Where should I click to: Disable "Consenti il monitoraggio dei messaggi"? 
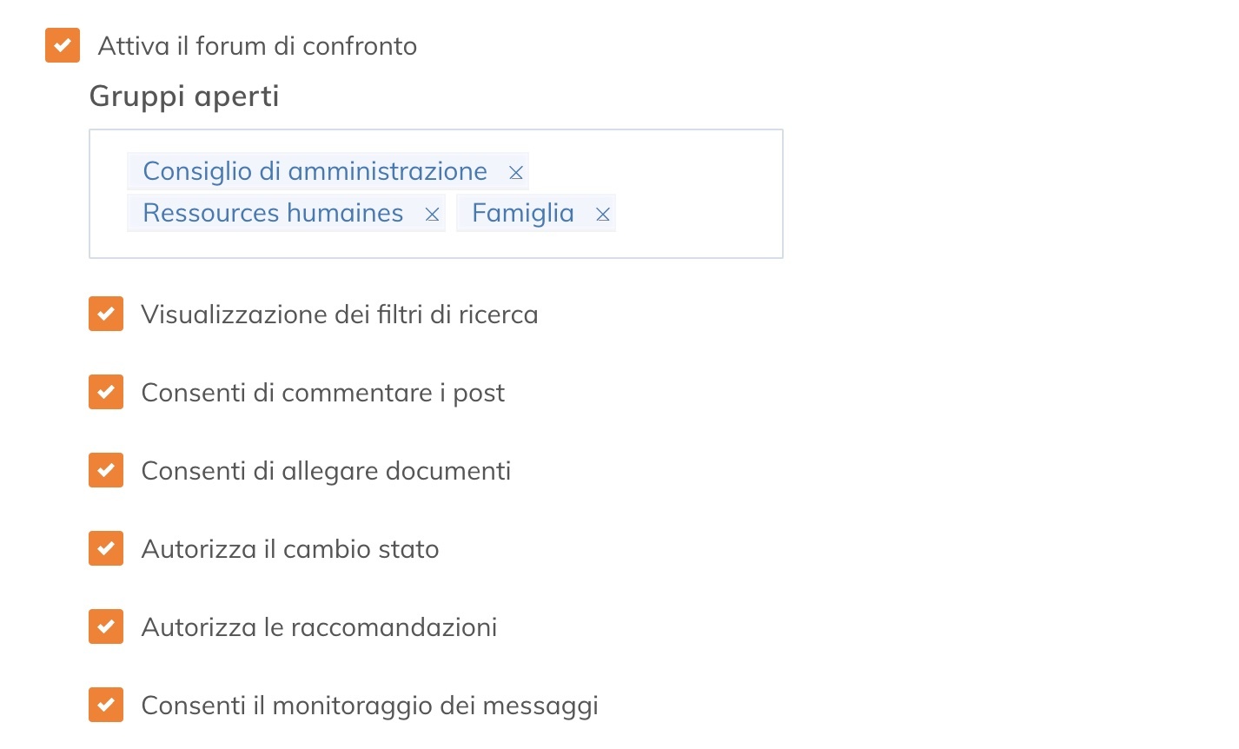(105, 705)
